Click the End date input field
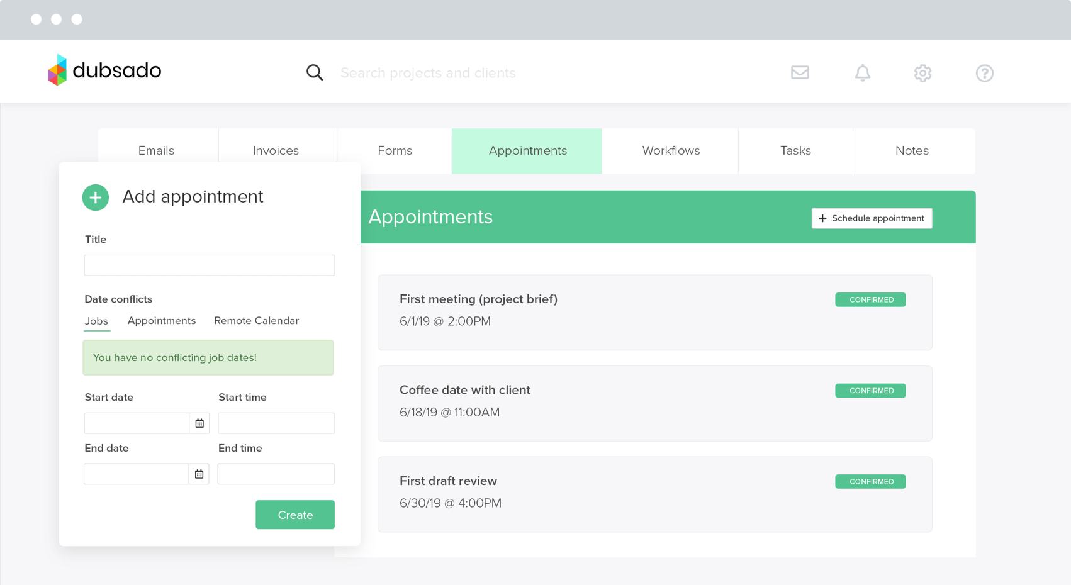This screenshot has height=585, width=1071. (137, 474)
